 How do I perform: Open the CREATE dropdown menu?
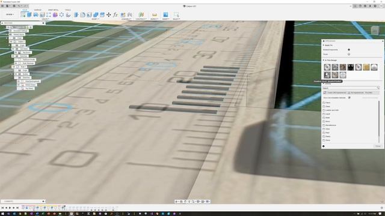click(45, 19)
